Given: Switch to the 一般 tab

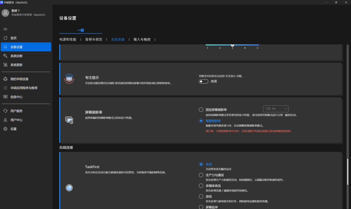Looking at the screenshot, I should (x=81, y=30).
